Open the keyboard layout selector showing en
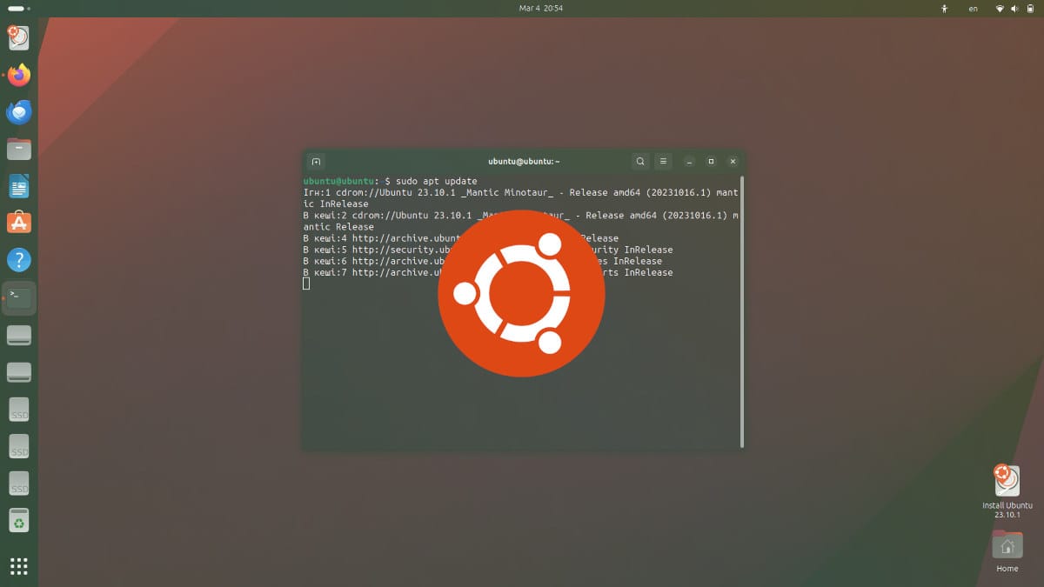The image size is (1044, 587). point(974,9)
